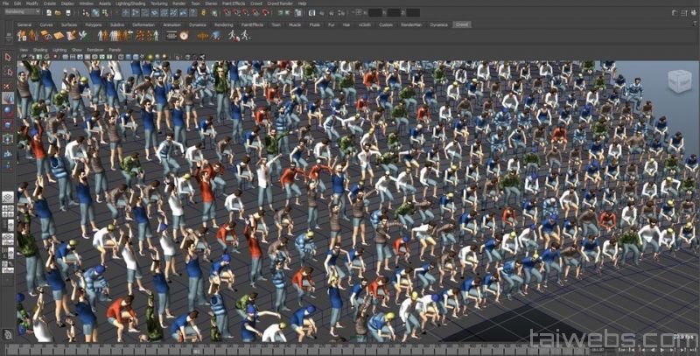Switch to the Polygons shelf tab
This screenshot has height=356, width=700.
pos(92,24)
